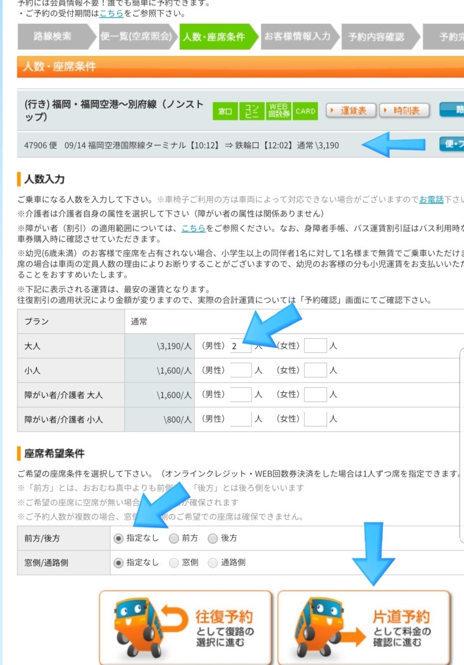Open the お電話 phone link
Image resolution: width=464 pixels, height=665 pixels.
click(x=432, y=200)
